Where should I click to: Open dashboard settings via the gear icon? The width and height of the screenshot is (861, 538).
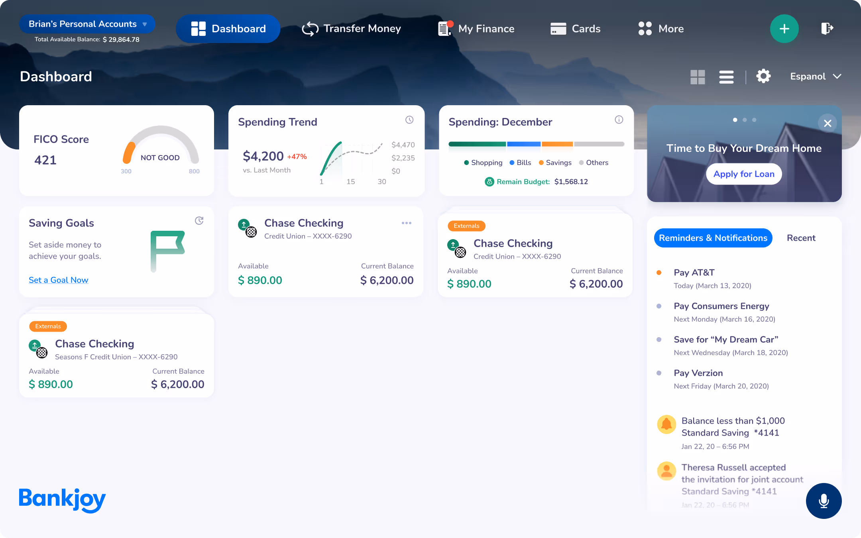click(763, 76)
